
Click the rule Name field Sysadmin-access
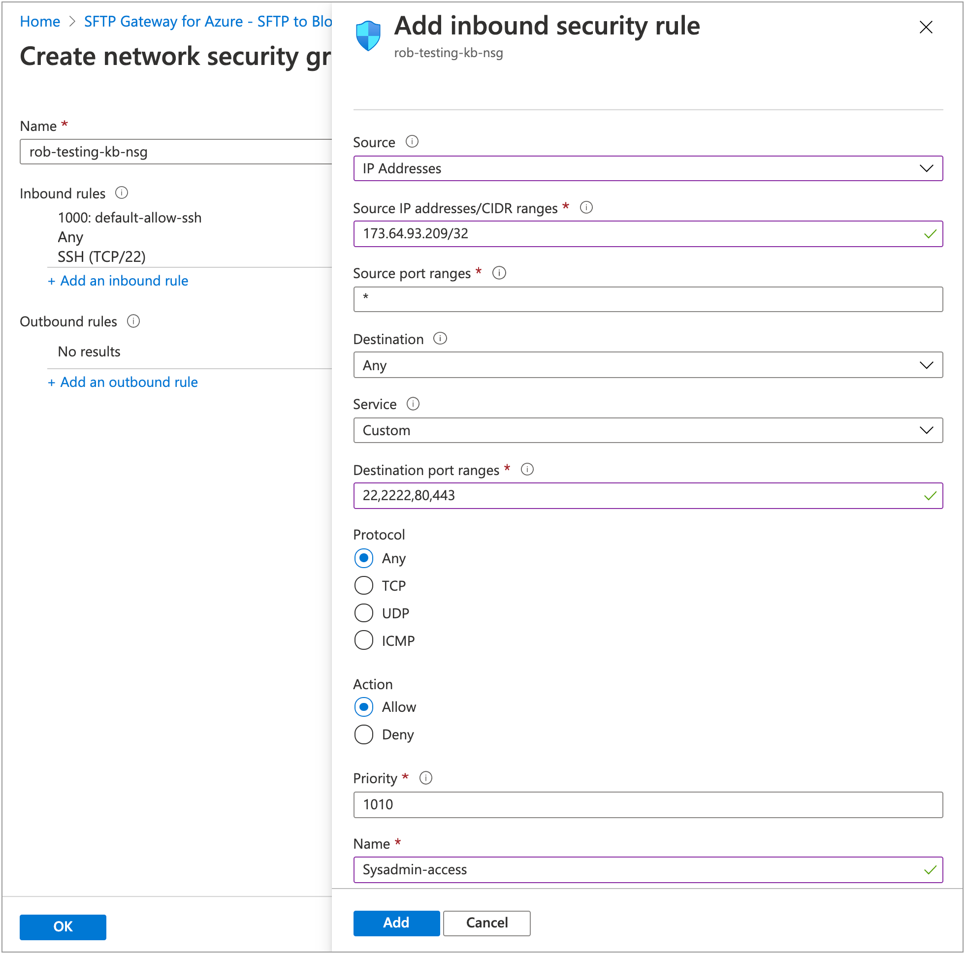click(648, 870)
